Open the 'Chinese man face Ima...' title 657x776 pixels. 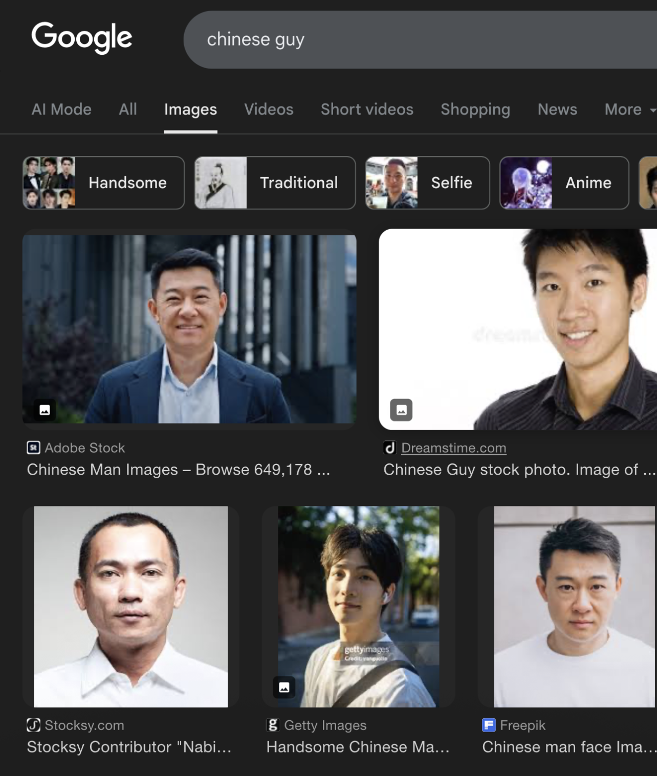point(569,747)
